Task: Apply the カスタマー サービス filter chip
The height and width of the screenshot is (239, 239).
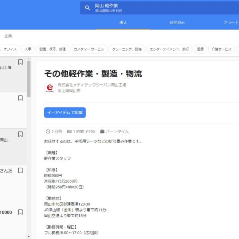Action: (x=88, y=49)
